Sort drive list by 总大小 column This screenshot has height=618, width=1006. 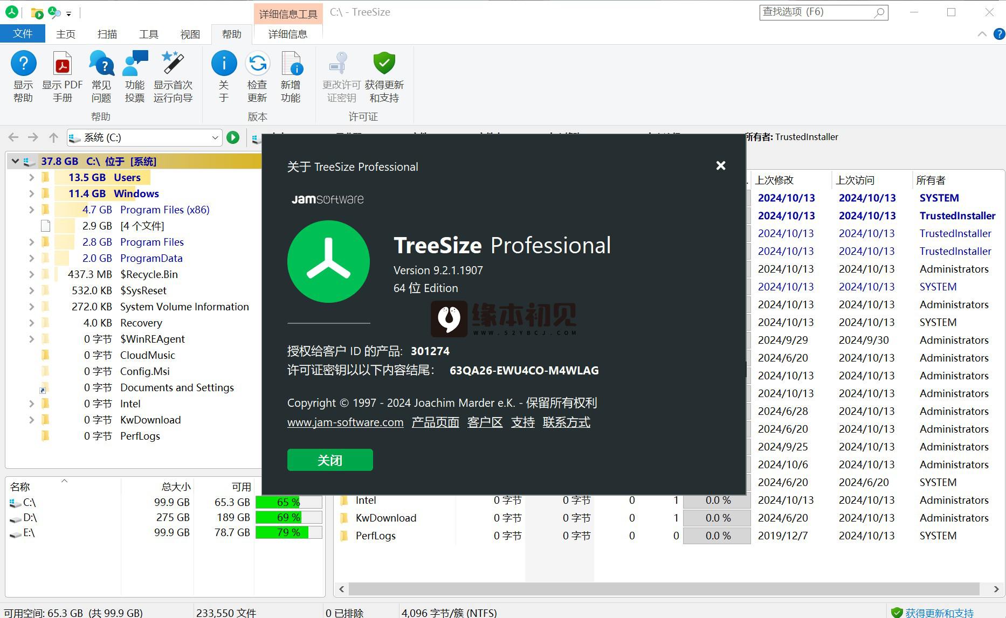point(157,487)
